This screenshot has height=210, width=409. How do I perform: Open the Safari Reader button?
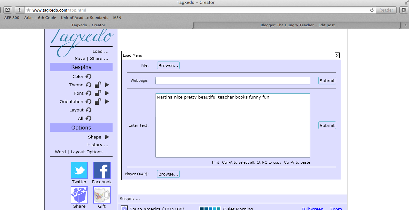click(386, 10)
